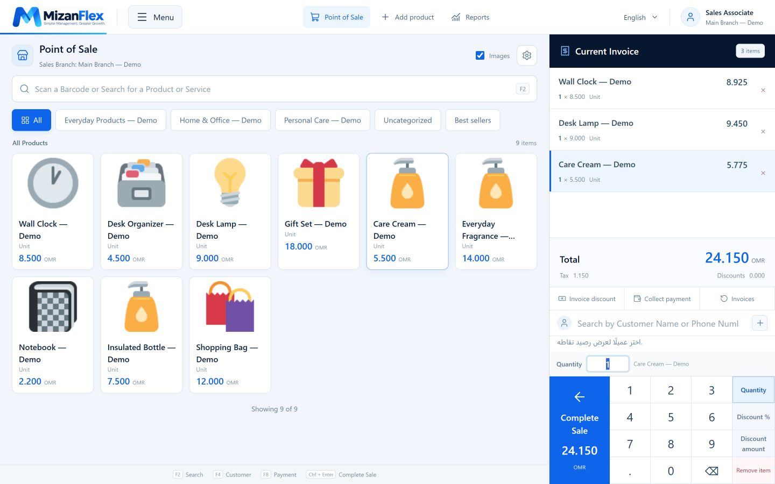Select the All category filter
Screen dimensions: 775x484
coord(31,120)
